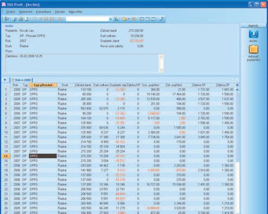Open the toolbar search combo box dropdown arrow

(x=110, y=19)
